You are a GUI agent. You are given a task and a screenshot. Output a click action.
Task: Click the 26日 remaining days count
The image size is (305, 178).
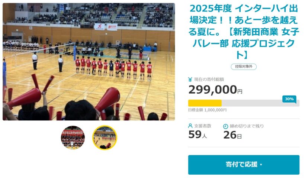[232, 135]
